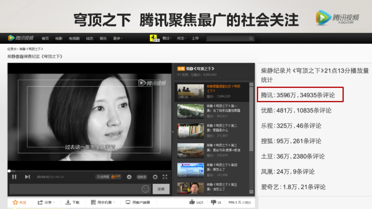Give a thumbs down to the video

(x=215, y=202)
